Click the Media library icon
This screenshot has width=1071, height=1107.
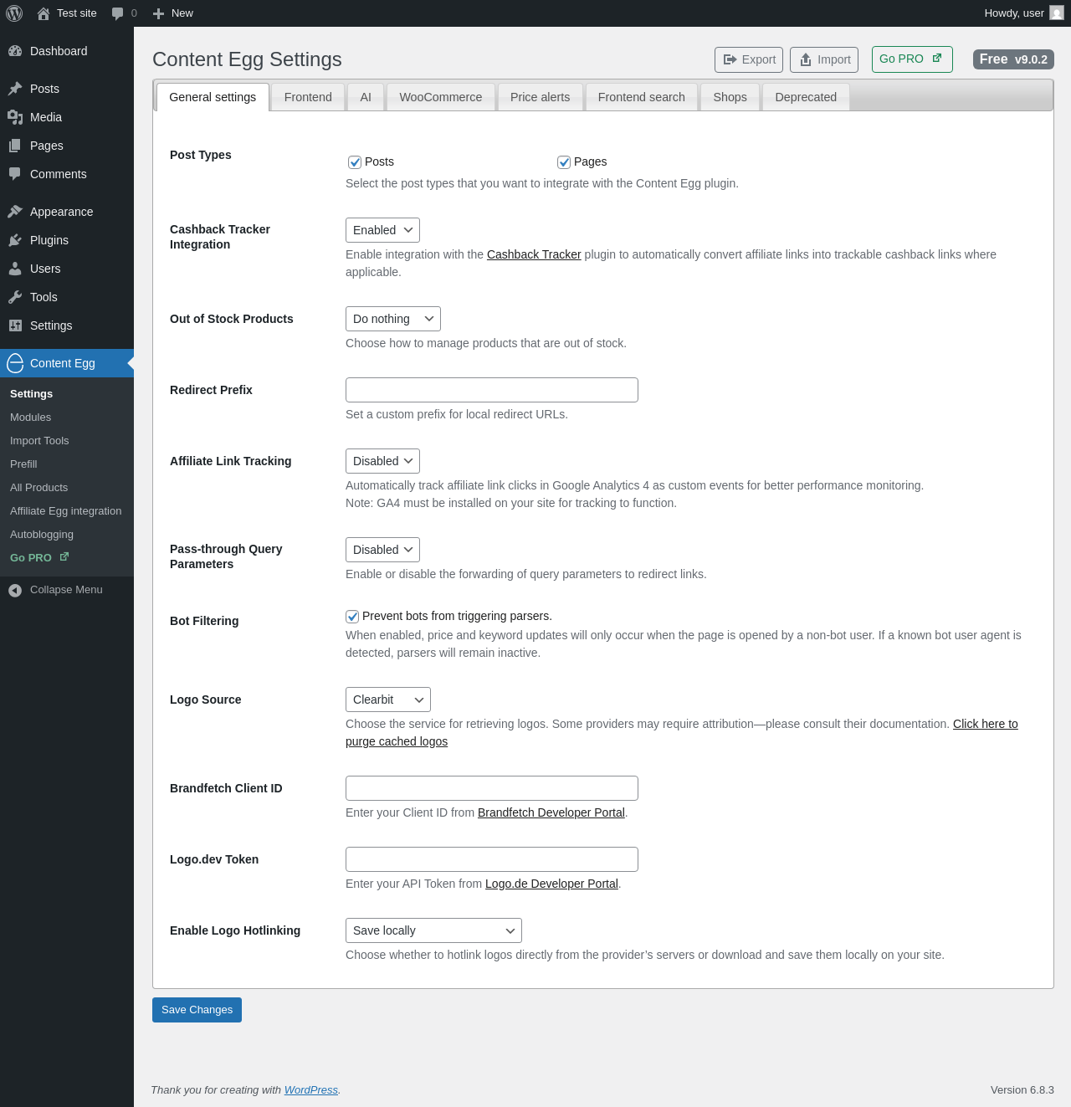[15, 117]
